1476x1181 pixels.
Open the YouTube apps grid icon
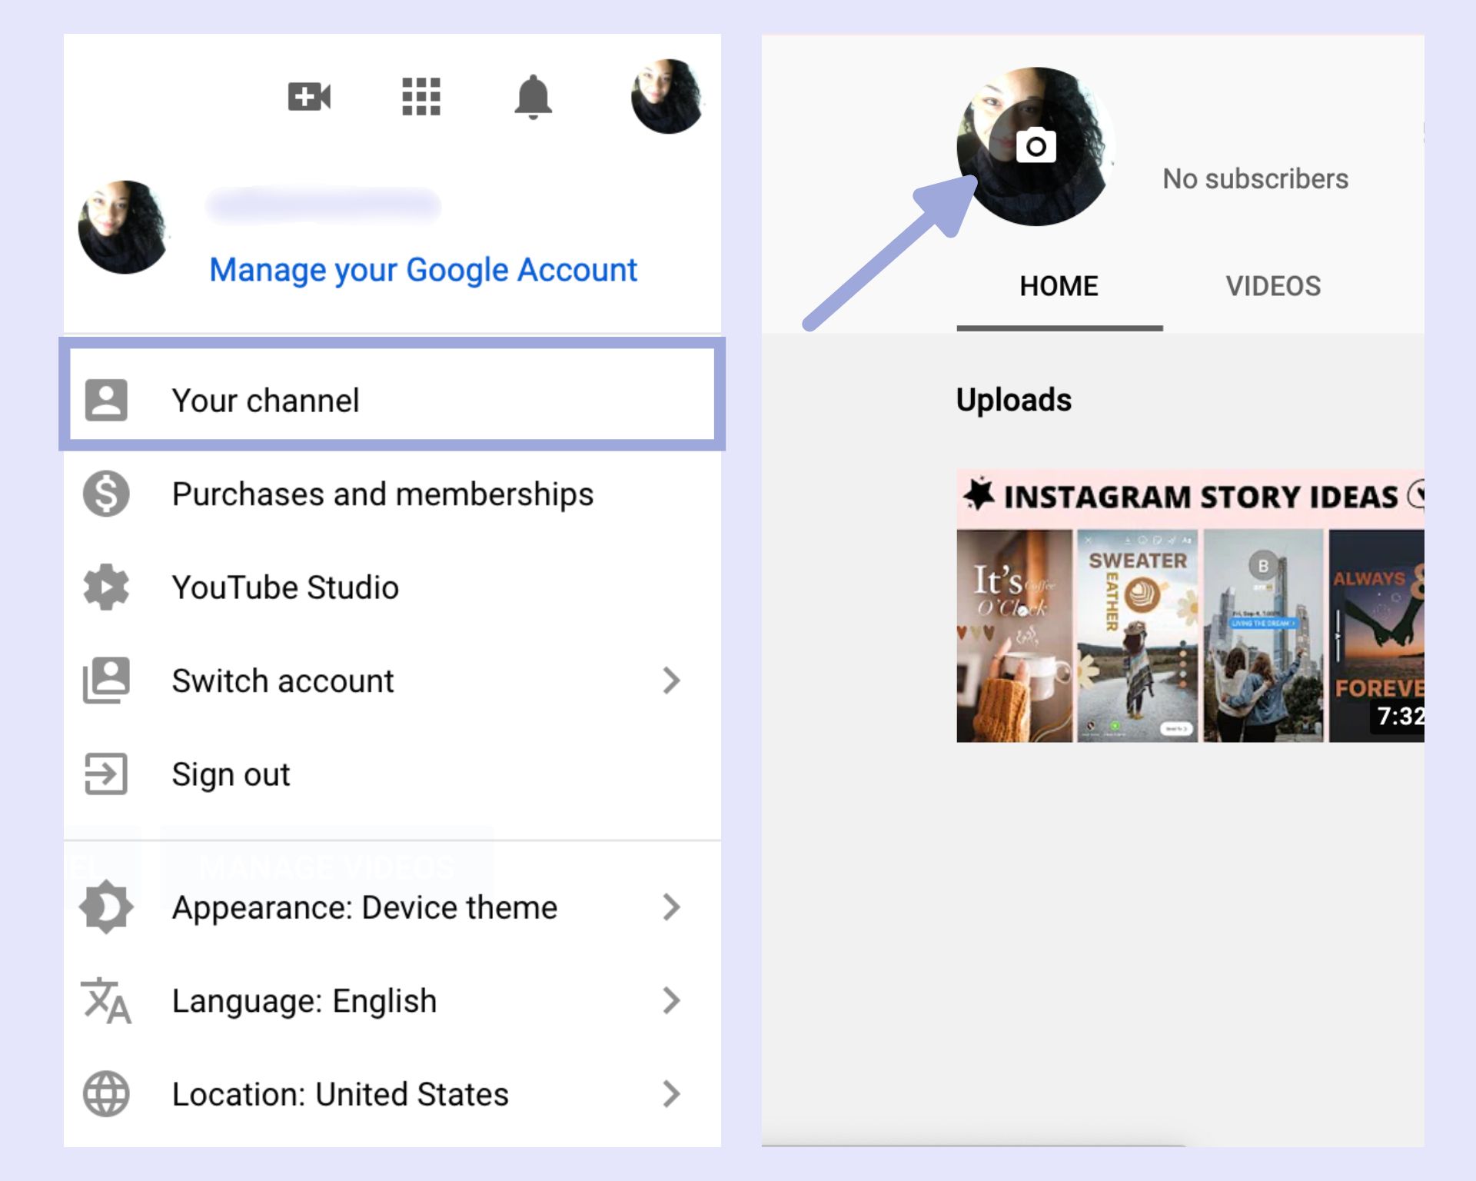tap(421, 97)
